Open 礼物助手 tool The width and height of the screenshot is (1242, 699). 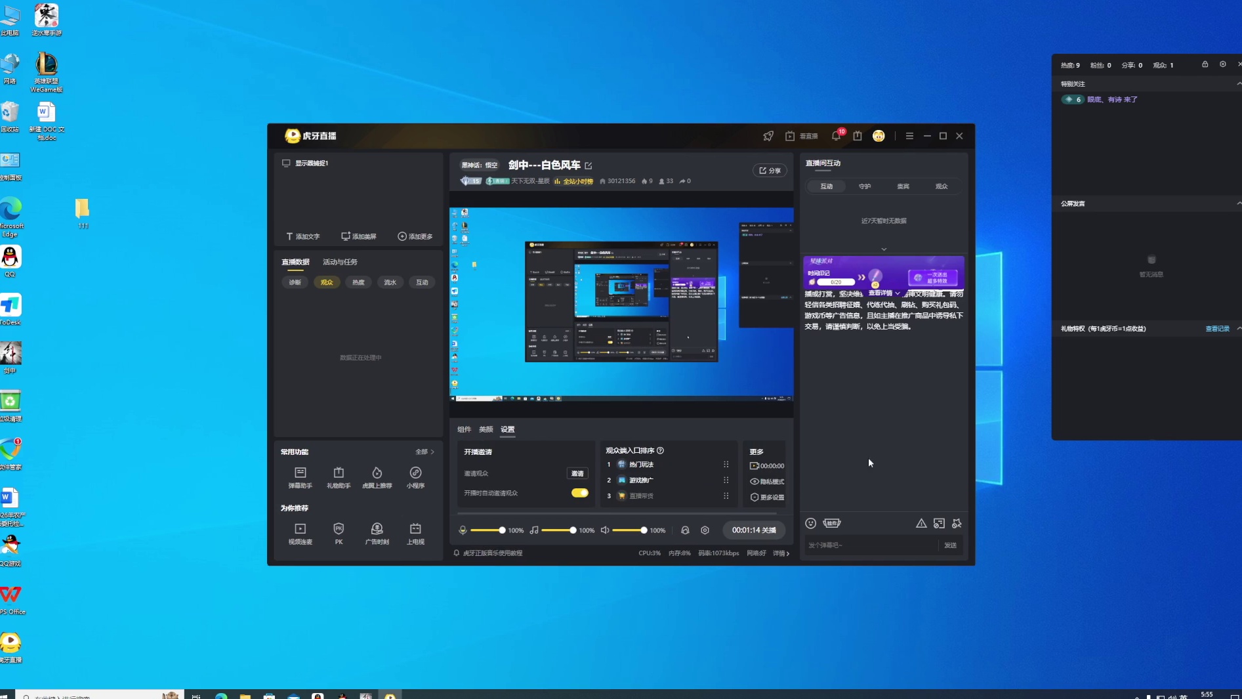pyautogui.click(x=339, y=477)
